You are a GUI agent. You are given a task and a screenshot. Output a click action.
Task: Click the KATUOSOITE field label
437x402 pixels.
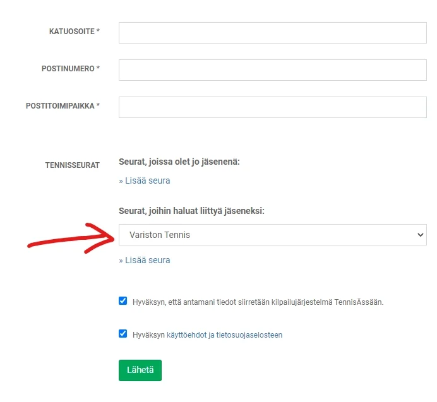tap(74, 32)
